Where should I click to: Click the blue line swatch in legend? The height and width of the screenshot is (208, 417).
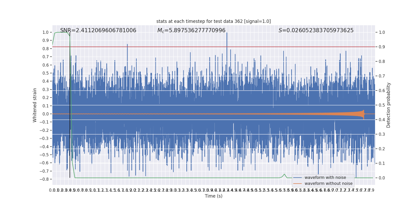[297, 178]
